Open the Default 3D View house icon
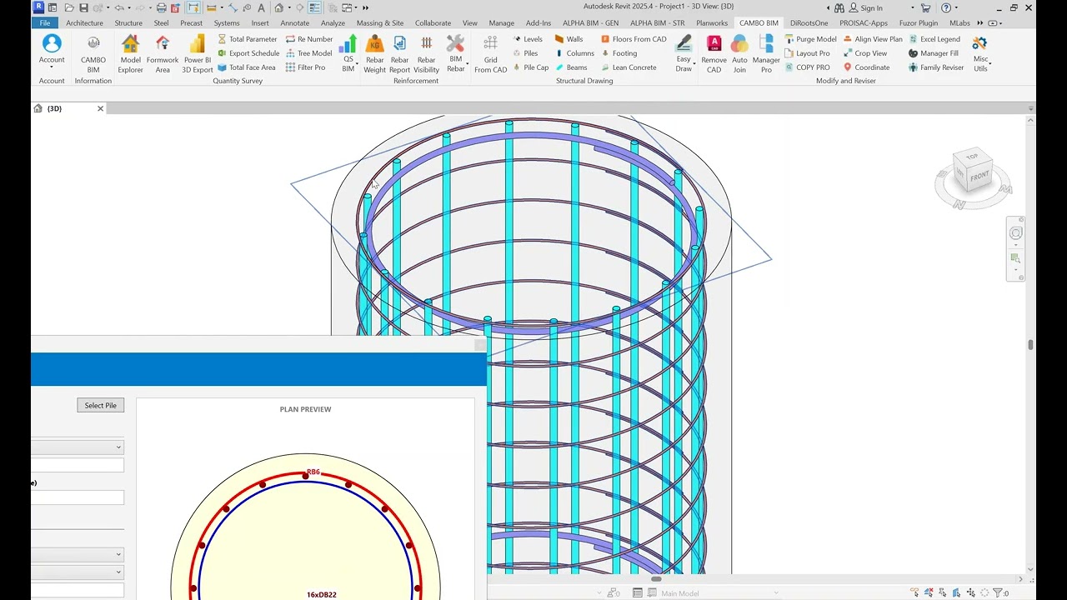The width and height of the screenshot is (1067, 600). point(278,7)
